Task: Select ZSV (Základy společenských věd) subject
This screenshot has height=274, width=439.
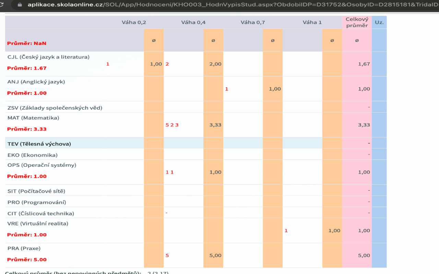Action: point(55,108)
